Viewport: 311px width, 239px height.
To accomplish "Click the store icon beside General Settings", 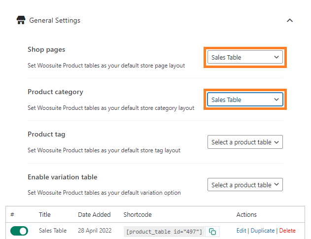I will coord(21,20).
